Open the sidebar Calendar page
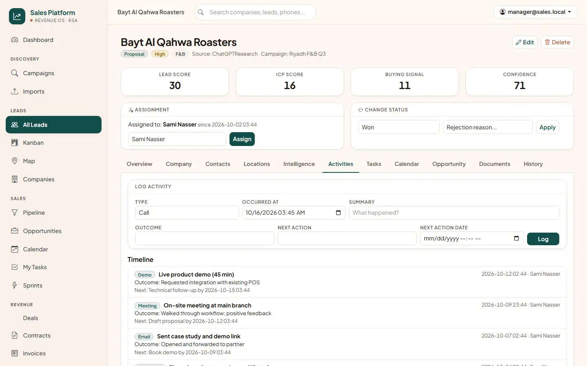This screenshot has height=366, width=587. point(53,249)
